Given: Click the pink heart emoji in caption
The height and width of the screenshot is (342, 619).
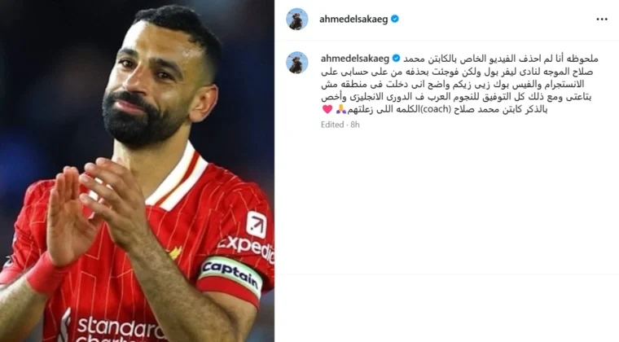Looking at the screenshot, I should pyautogui.click(x=327, y=109).
